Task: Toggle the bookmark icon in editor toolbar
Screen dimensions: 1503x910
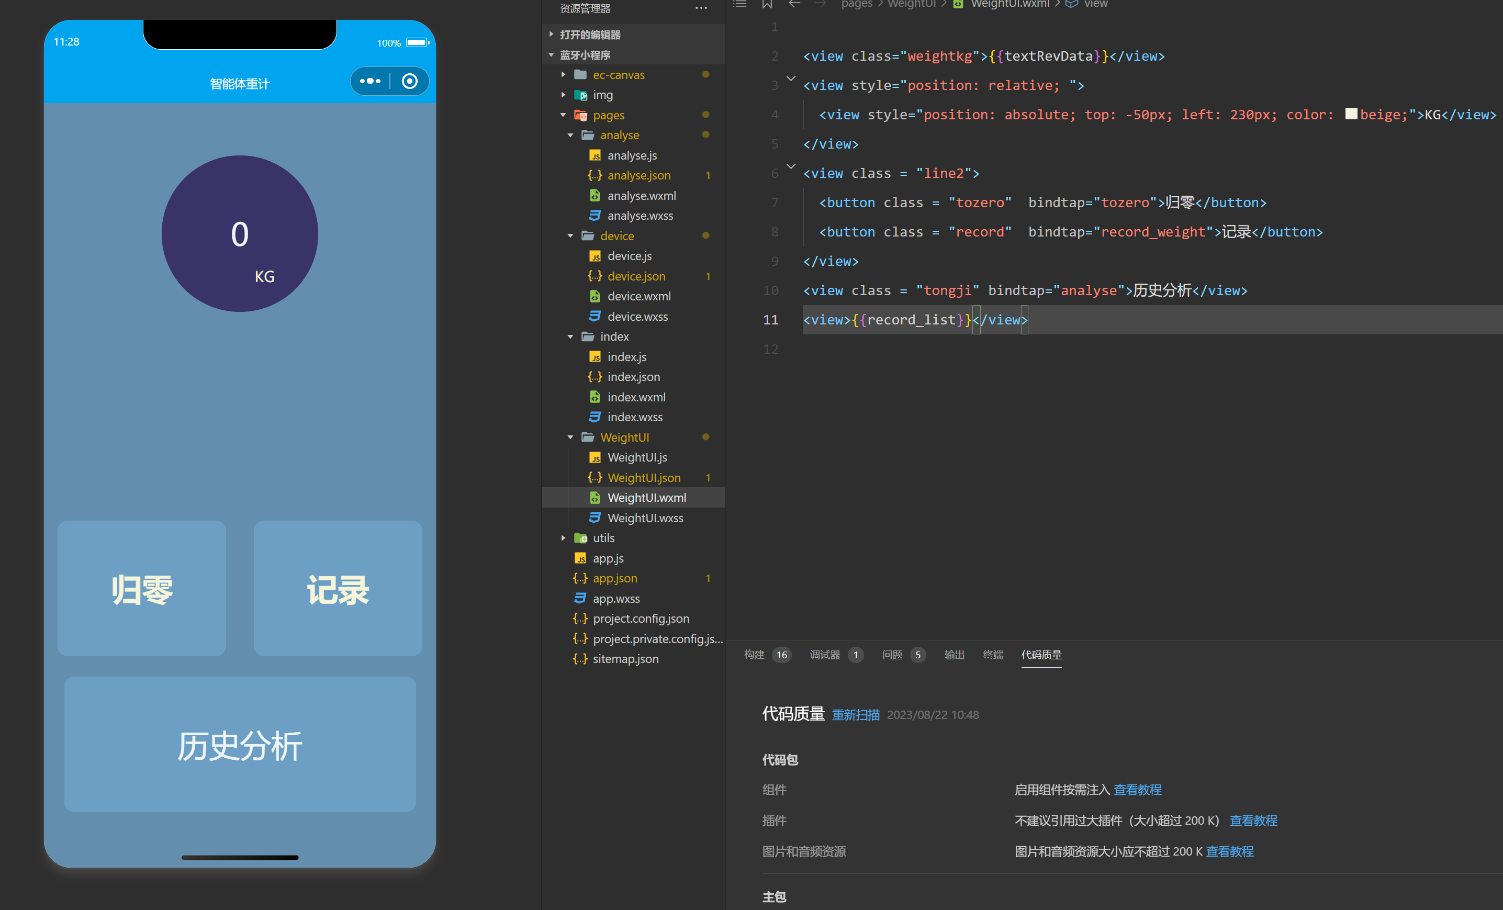Action: click(x=767, y=4)
